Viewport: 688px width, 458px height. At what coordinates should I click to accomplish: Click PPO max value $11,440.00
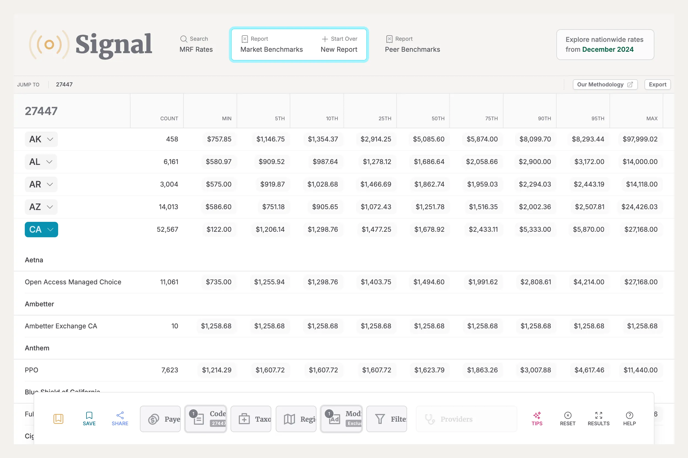point(640,370)
